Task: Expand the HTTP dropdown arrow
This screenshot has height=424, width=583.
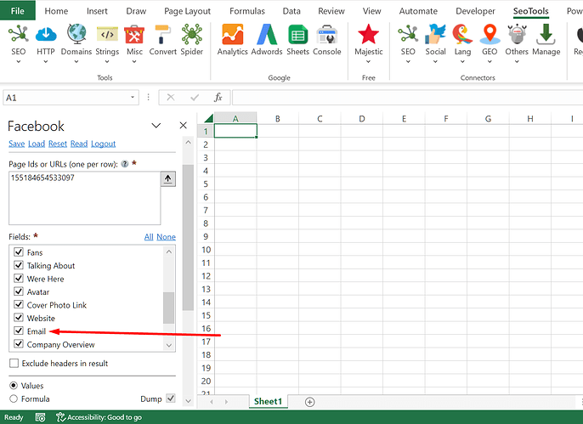Action: click(45, 62)
